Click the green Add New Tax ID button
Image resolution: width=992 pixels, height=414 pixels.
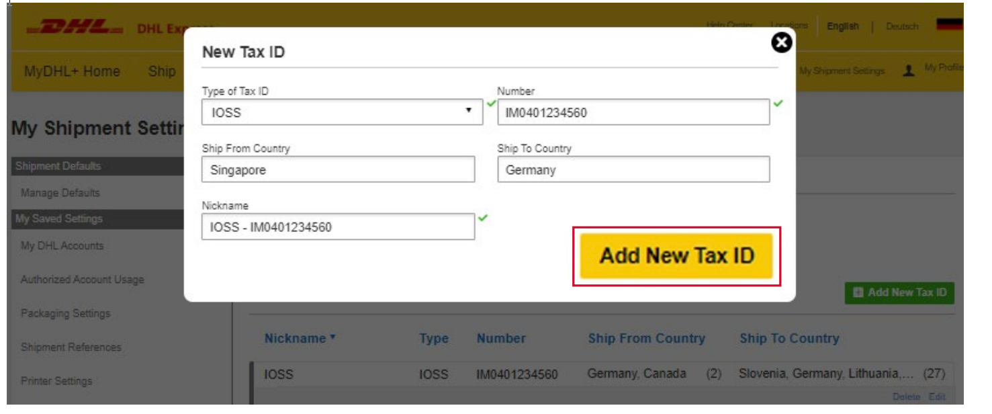(899, 292)
